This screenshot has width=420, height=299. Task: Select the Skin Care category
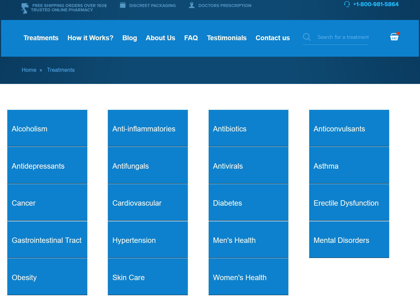pyautogui.click(x=148, y=277)
